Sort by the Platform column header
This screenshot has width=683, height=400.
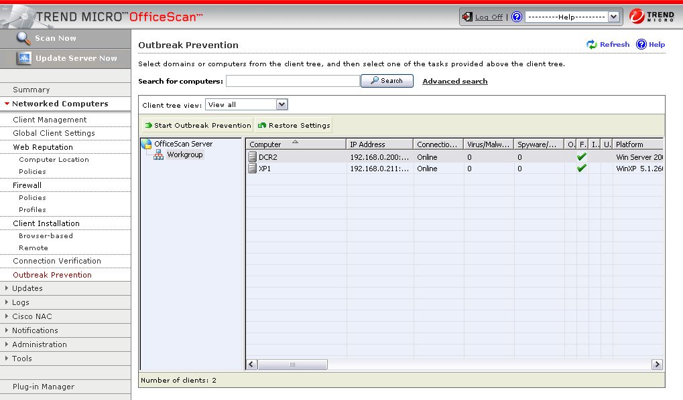637,144
